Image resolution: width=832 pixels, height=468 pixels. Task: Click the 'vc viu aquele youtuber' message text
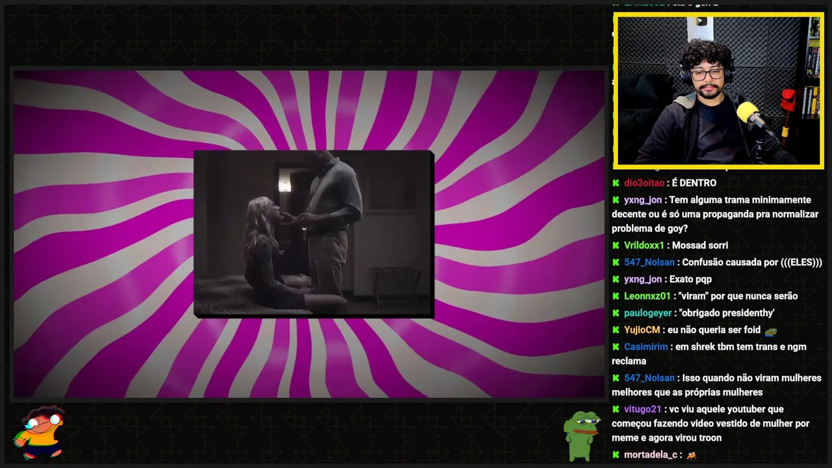[x=710, y=424]
